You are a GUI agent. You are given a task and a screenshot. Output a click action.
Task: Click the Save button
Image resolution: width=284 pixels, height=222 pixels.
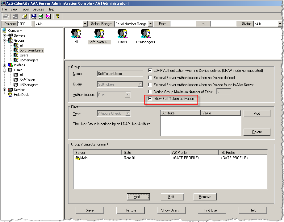pos(90,210)
